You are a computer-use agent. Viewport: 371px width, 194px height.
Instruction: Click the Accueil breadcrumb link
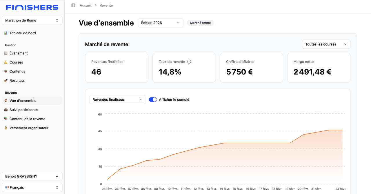[x=86, y=6]
